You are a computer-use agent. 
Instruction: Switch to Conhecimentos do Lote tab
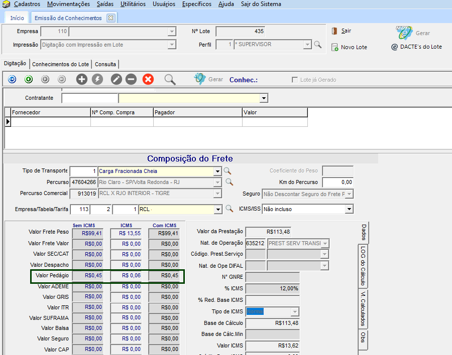[60, 64]
